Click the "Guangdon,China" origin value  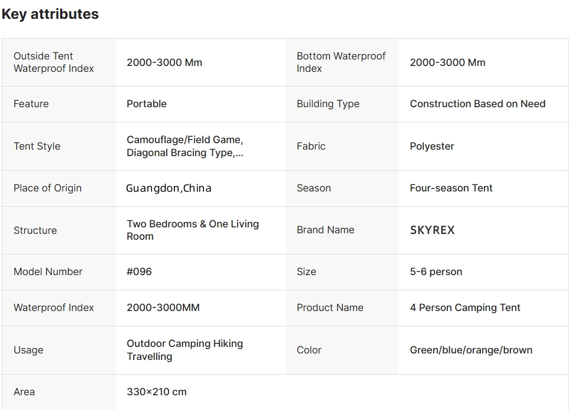(169, 189)
